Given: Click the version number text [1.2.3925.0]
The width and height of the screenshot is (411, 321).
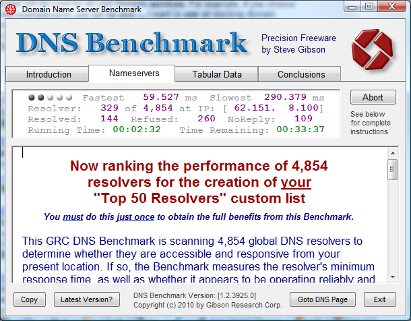Looking at the screenshot, I should 237,295.
